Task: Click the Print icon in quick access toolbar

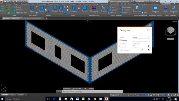Action: pos(17,1)
